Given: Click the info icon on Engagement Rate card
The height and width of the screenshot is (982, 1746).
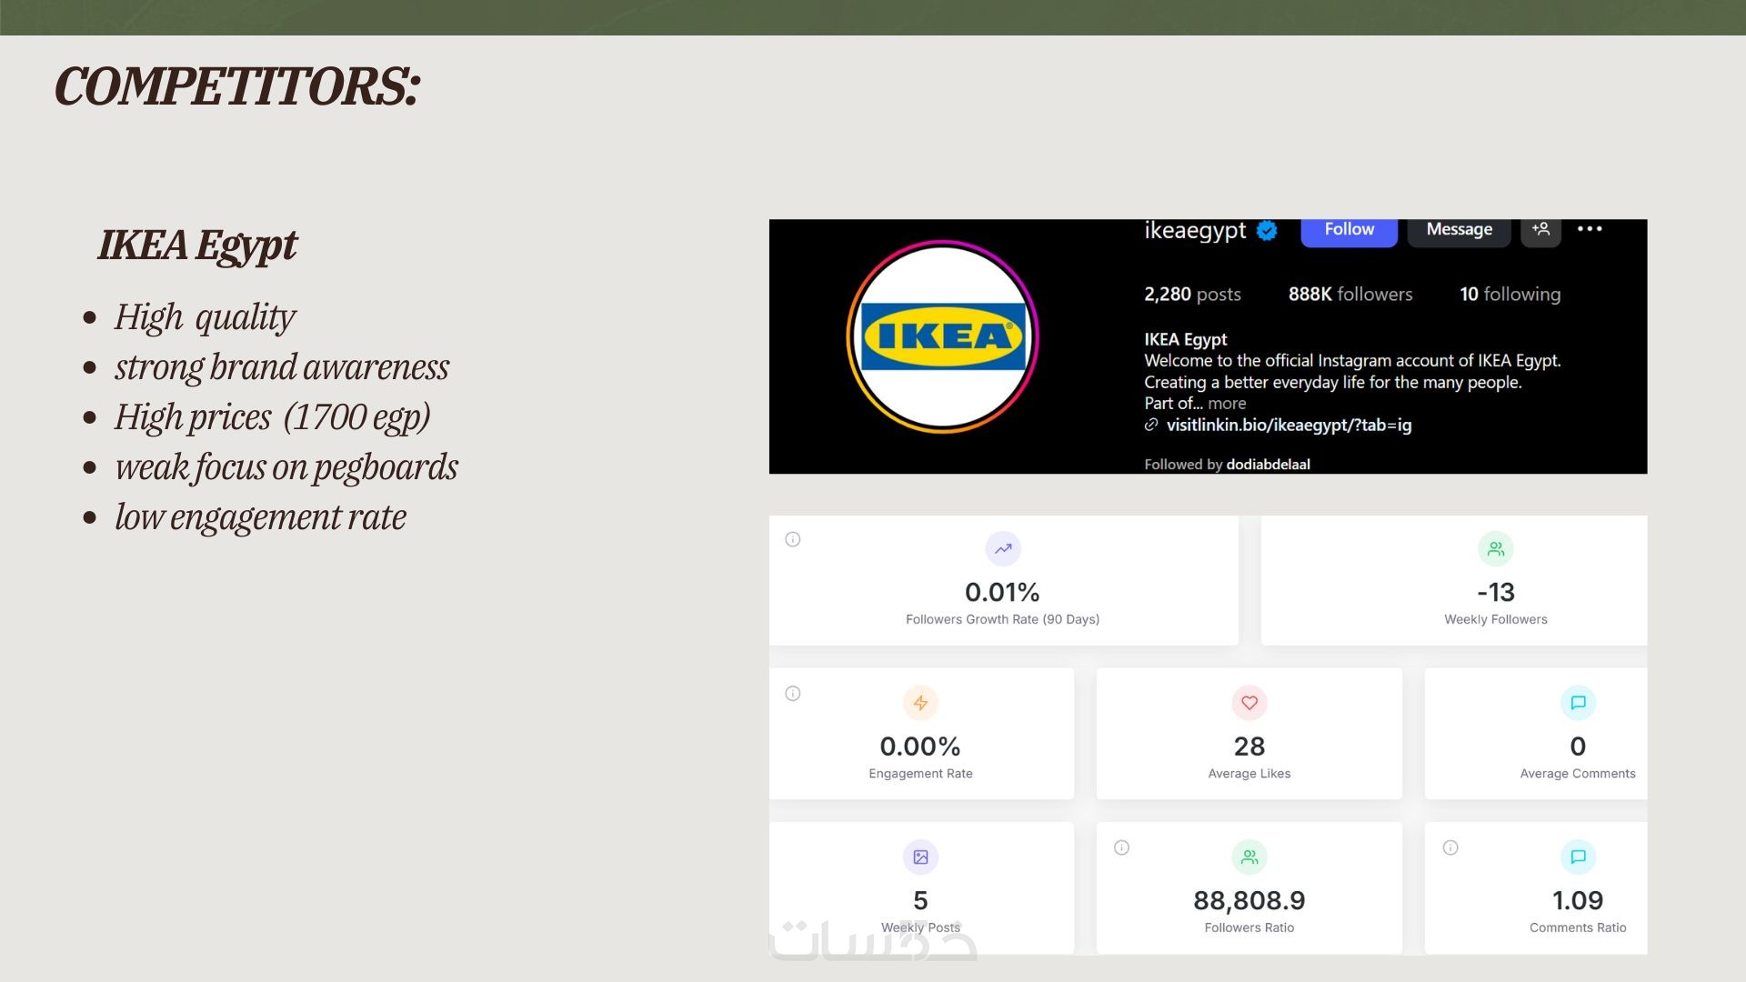Looking at the screenshot, I should [x=793, y=694].
